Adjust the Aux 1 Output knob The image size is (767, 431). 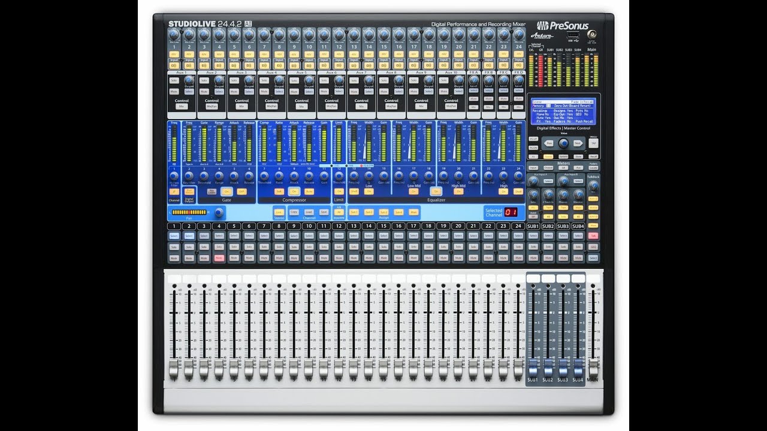189,80
